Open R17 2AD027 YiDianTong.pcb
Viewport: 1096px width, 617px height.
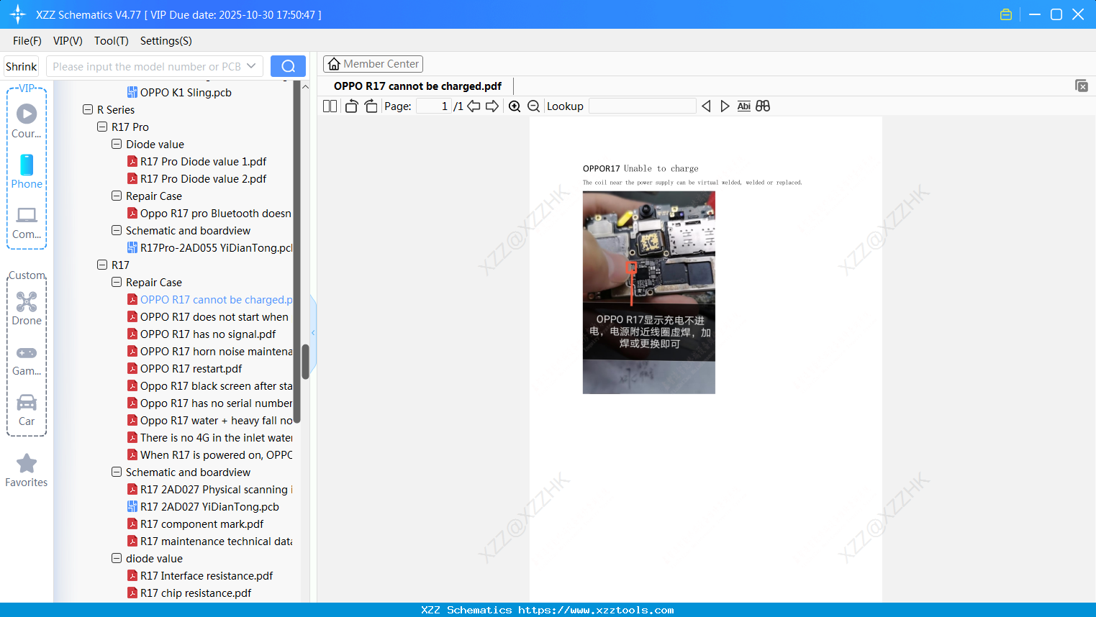pos(209,507)
